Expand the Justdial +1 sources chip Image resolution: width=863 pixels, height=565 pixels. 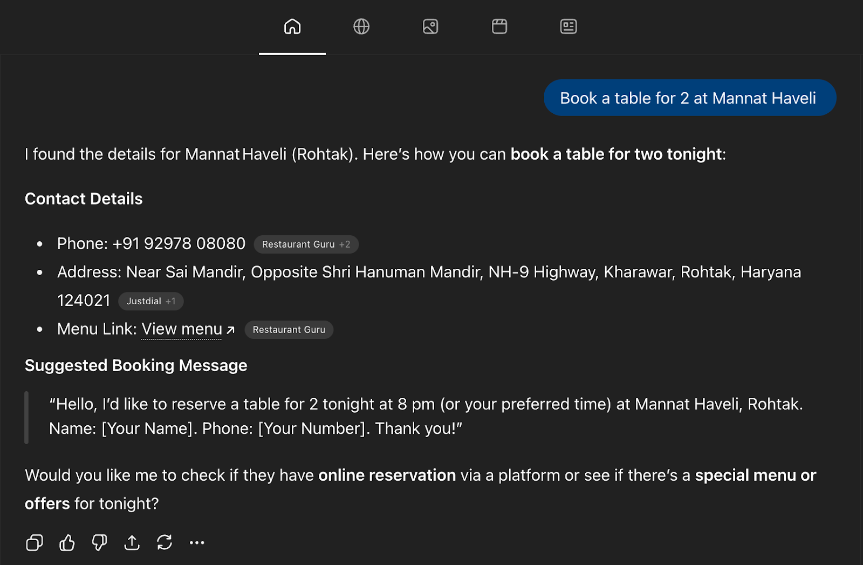150,301
